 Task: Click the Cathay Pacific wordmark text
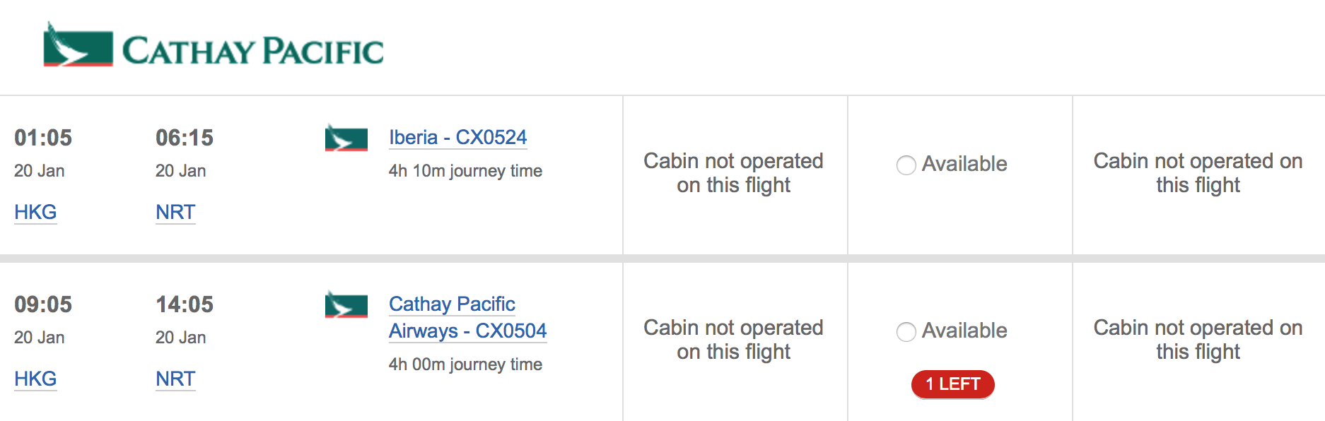[252, 51]
